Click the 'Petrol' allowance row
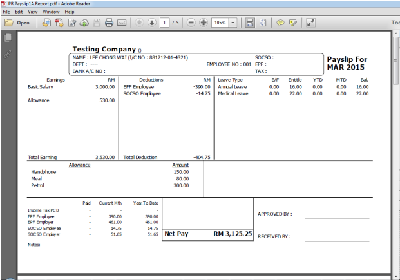 coord(37,185)
